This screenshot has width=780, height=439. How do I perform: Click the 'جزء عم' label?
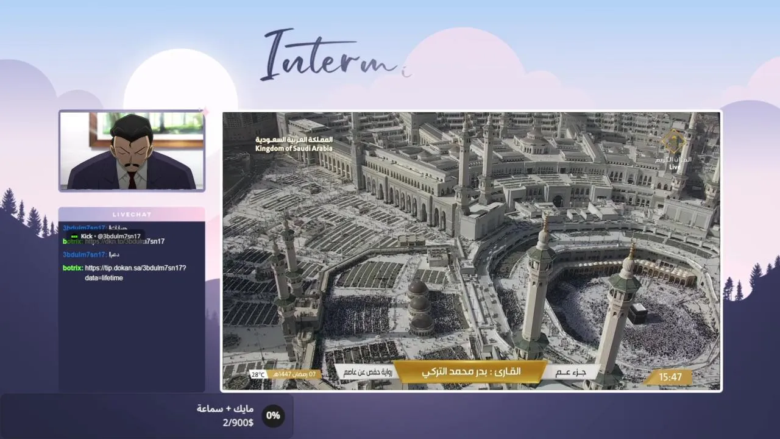(x=571, y=371)
